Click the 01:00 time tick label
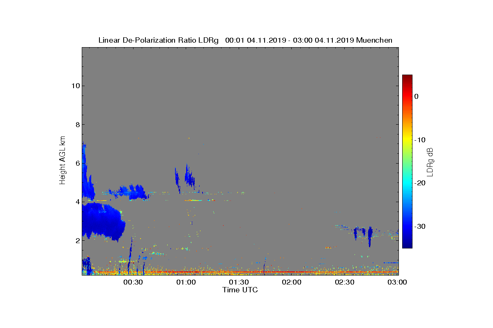493x328 pixels. [186, 282]
